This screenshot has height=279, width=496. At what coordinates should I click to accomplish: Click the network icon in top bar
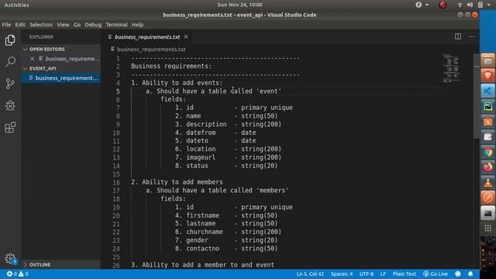(460, 5)
